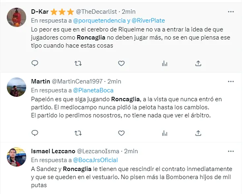
Task: Open the @RiverPlate mention link
Action: coord(148,21)
